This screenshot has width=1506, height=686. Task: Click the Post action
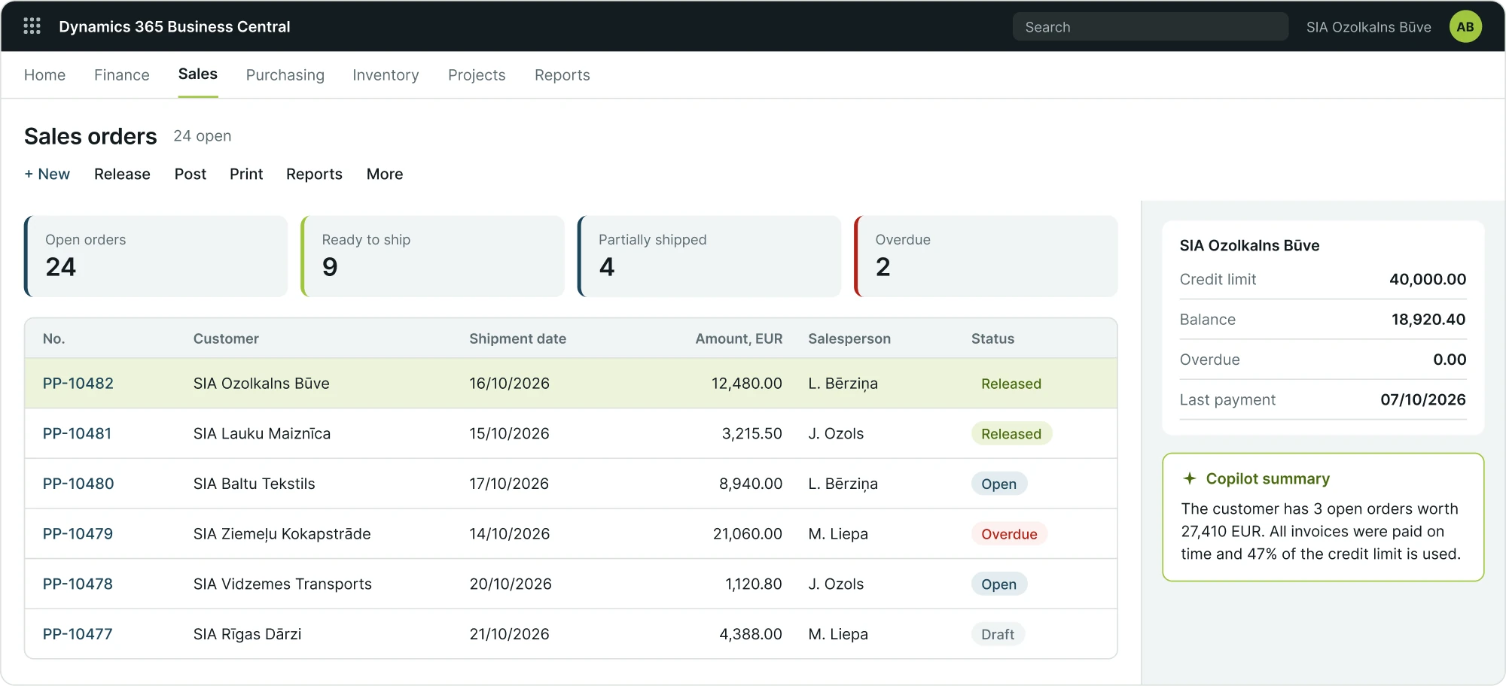190,174
